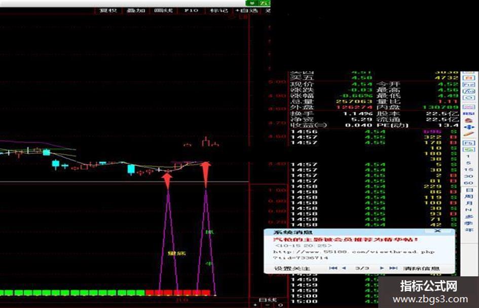Click the 量比 value 1.11
The width and height of the screenshot is (479, 308).
(x=448, y=101)
